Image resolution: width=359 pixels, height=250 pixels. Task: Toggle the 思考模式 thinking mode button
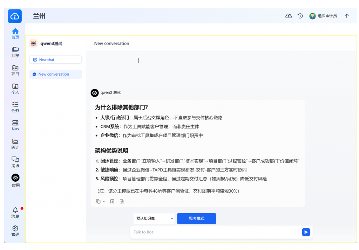click(196, 218)
